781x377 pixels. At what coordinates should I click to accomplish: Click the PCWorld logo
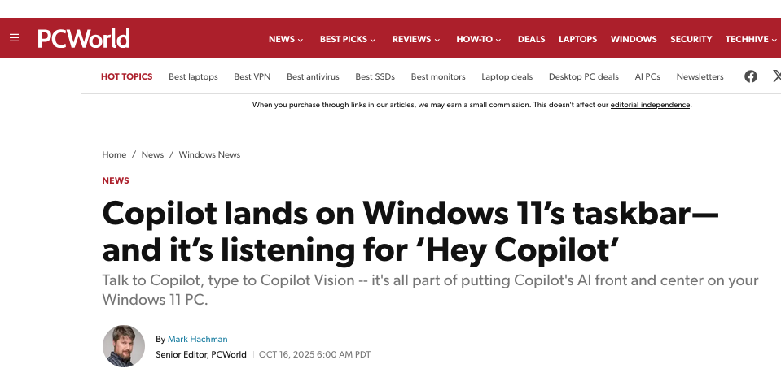[84, 38]
